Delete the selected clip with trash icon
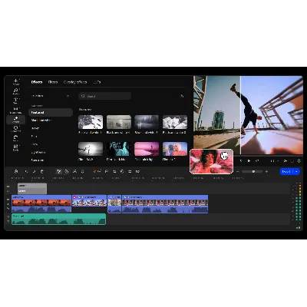Viewport: 307px width, 307px height. tap(42, 172)
